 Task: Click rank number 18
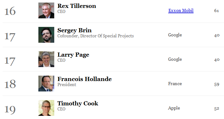click(x=10, y=84)
